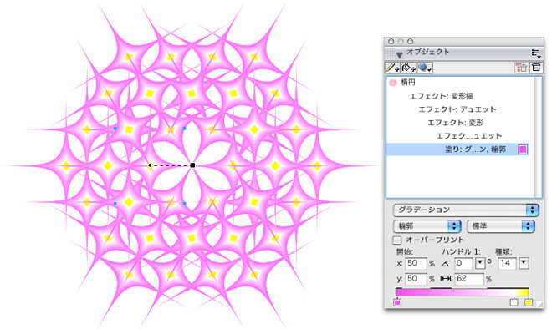This screenshot has width=552, height=329.
Task: Select the エフェクト: デュエット row
Action: (x=459, y=109)
